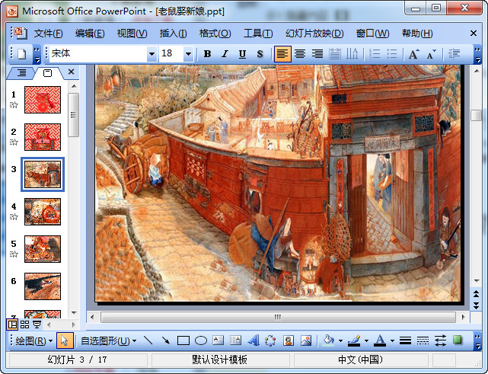The height and width of the screenshot is (374, 488).
Task: Toggle bold formatting
Action: [208, 54]
